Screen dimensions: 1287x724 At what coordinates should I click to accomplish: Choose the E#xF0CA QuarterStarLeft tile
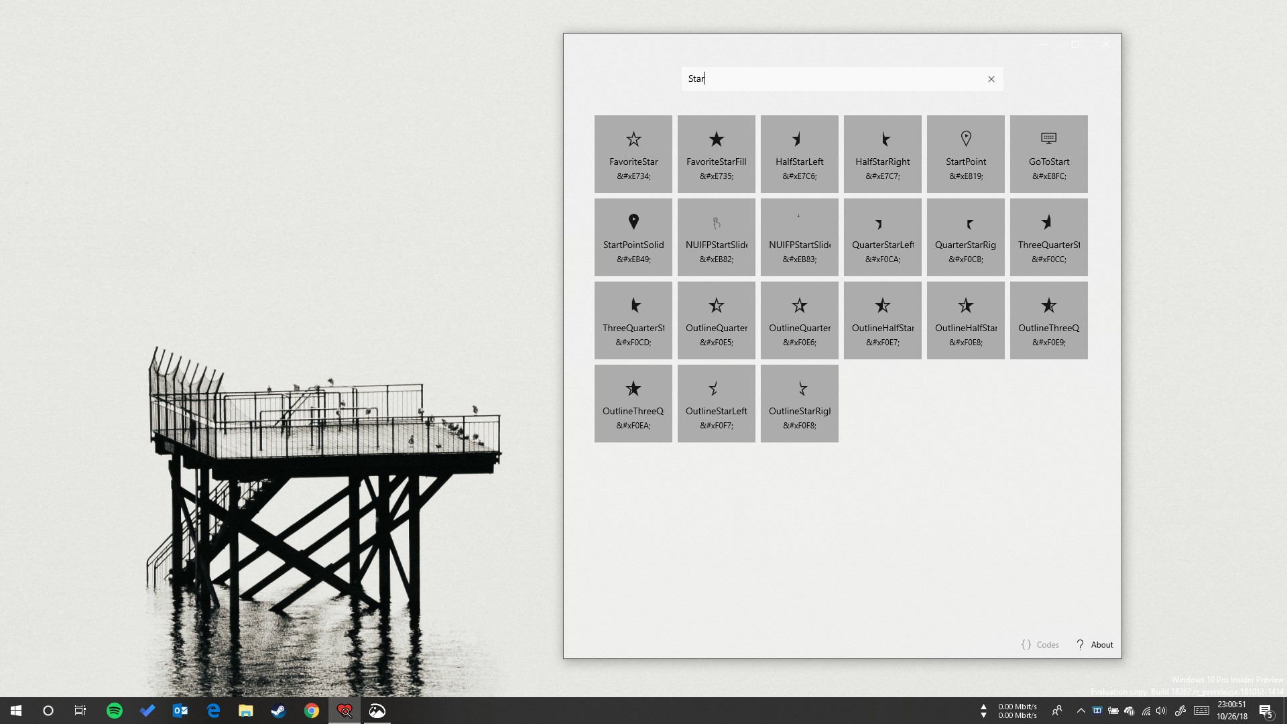pyautogui.click(x=882, y=237)
